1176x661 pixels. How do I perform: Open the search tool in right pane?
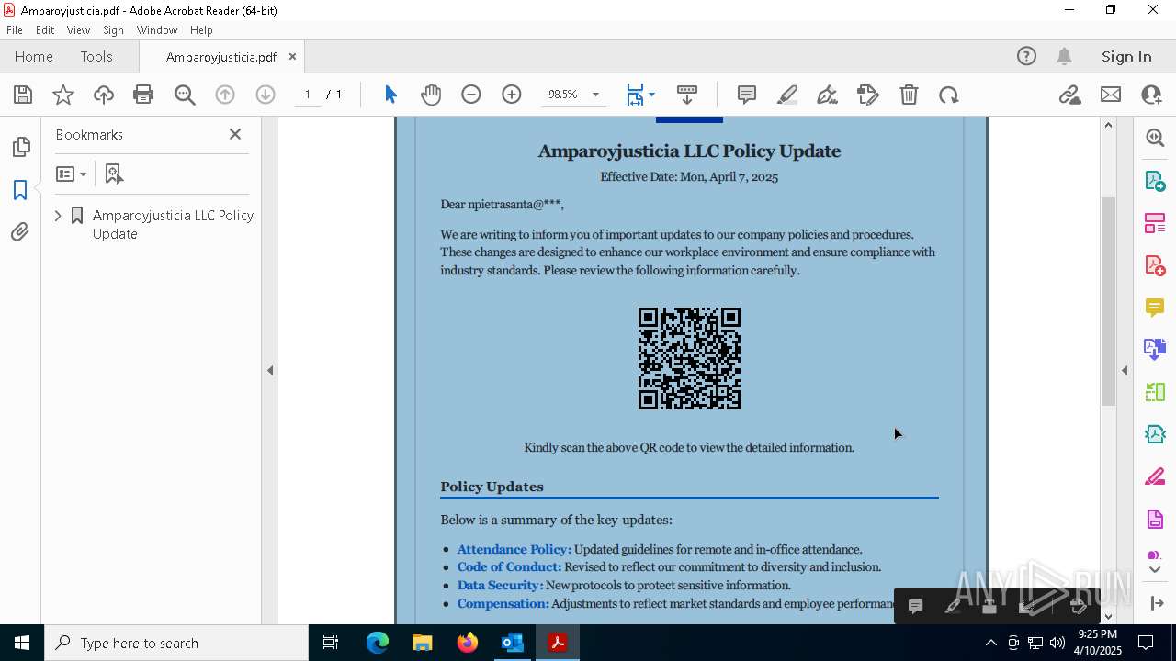[1155, 138]
